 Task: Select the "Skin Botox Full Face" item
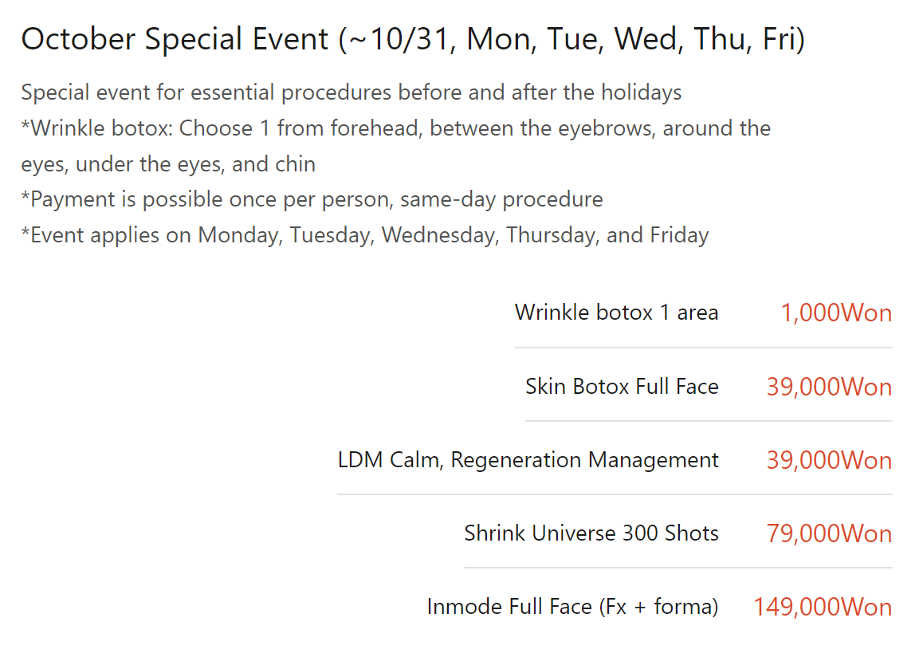pyautogui.click(x=622, y=387)
